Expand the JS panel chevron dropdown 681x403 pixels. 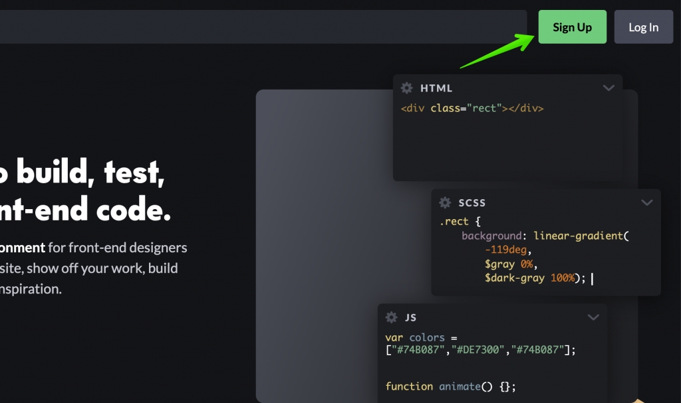coord(593,318)
